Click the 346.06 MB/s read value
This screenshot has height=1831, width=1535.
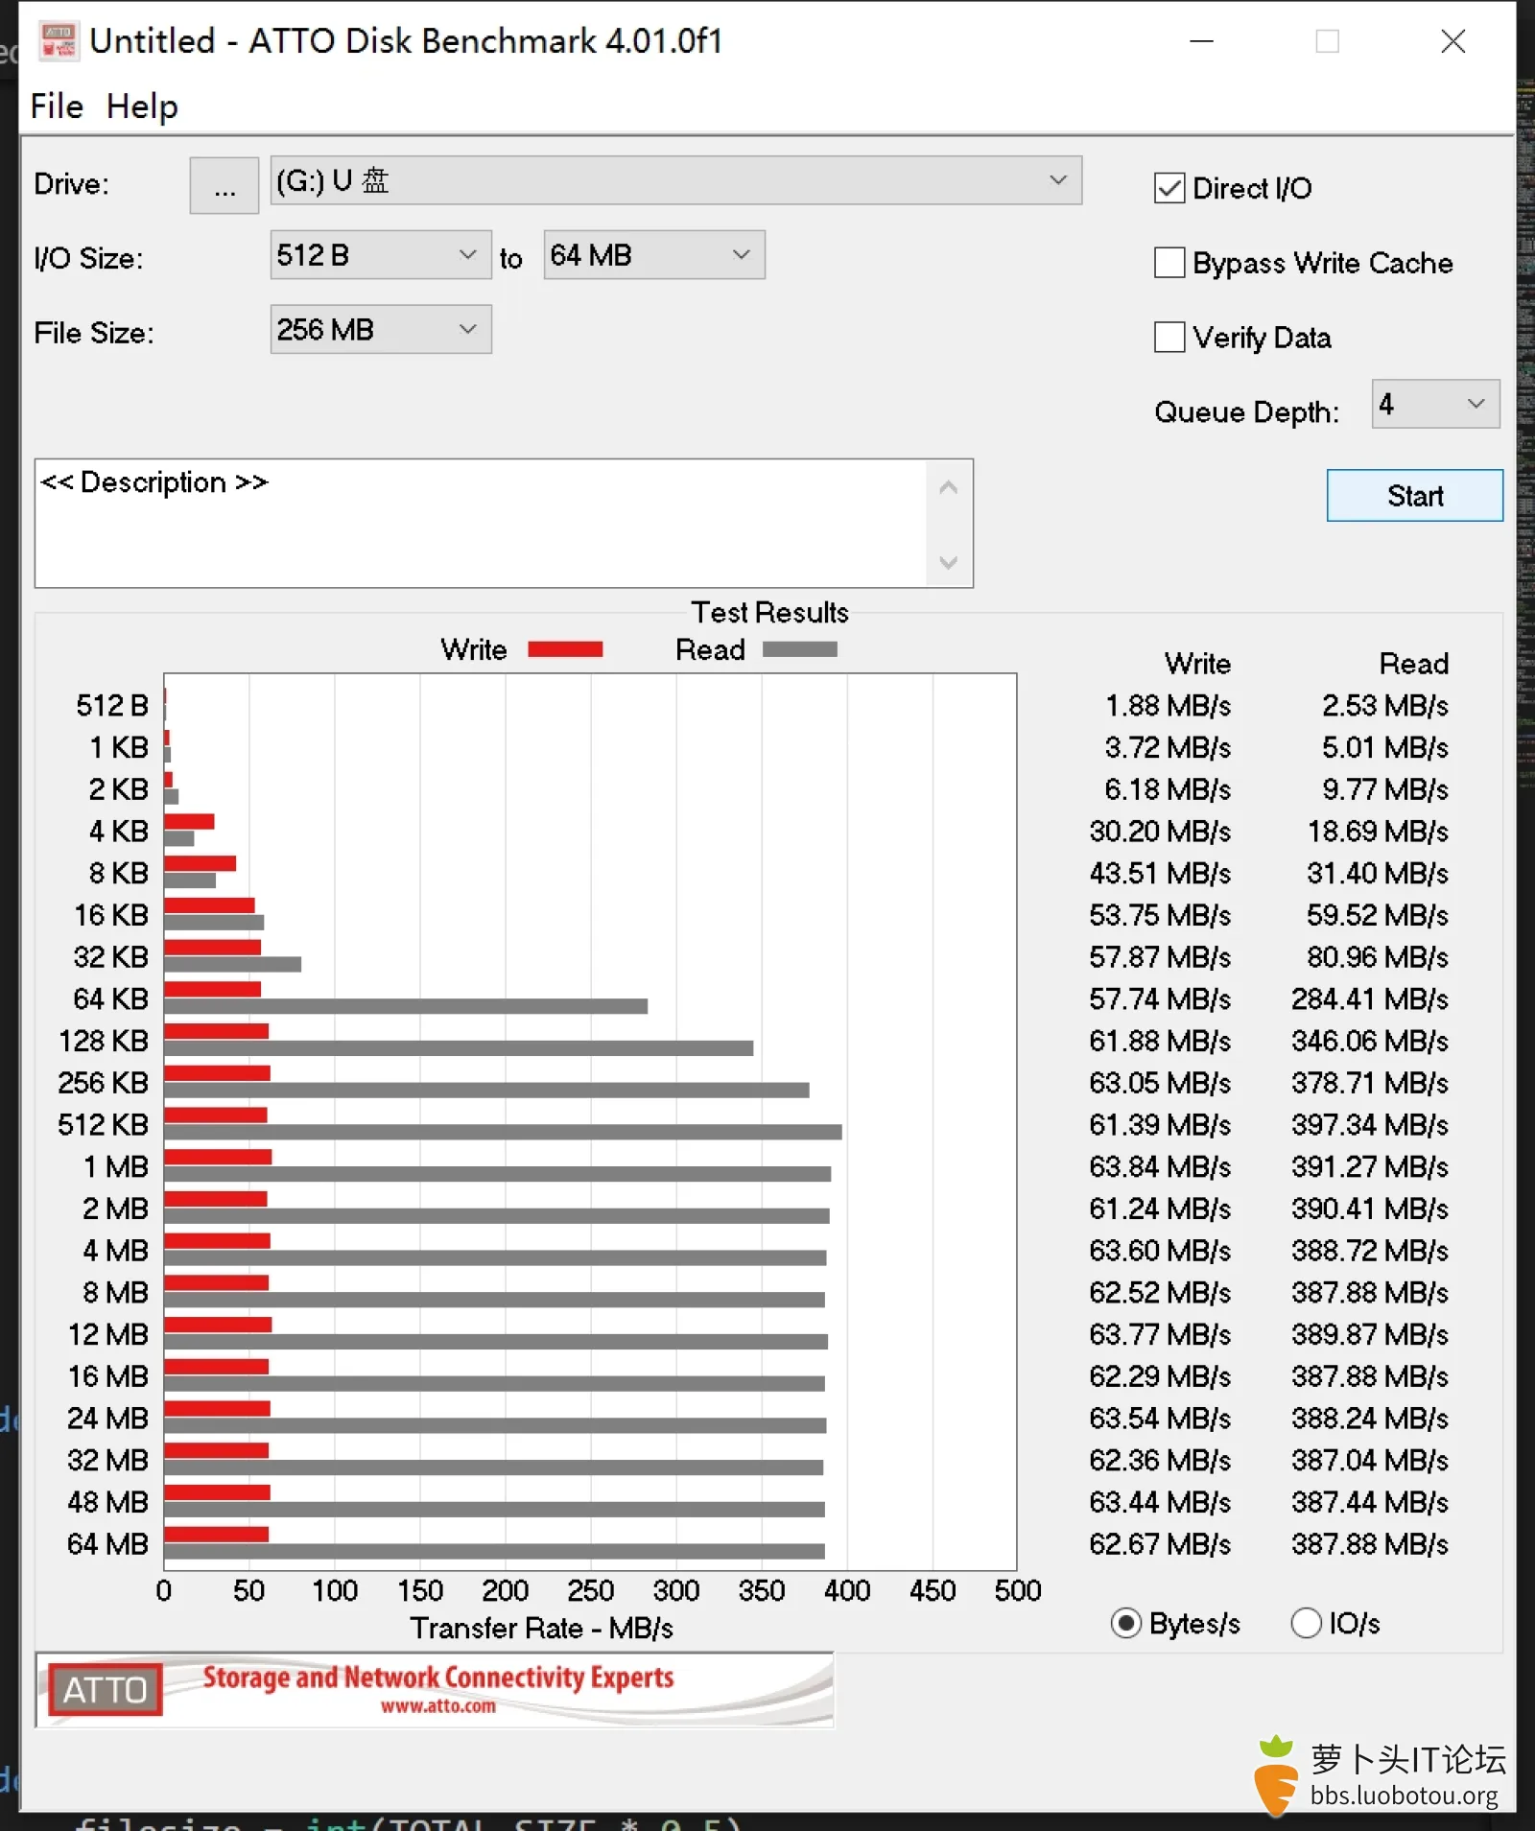(x=1369, y=1042)
